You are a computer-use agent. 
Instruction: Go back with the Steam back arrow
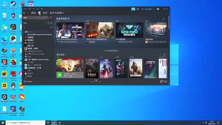(24, 13)
